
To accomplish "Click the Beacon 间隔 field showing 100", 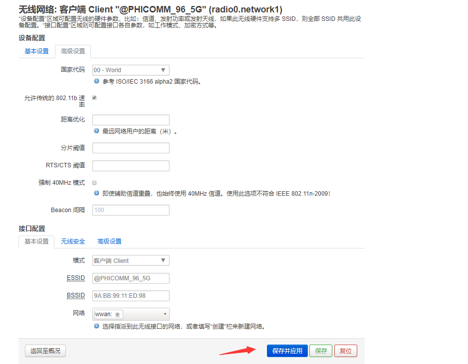I will [130, 210].
